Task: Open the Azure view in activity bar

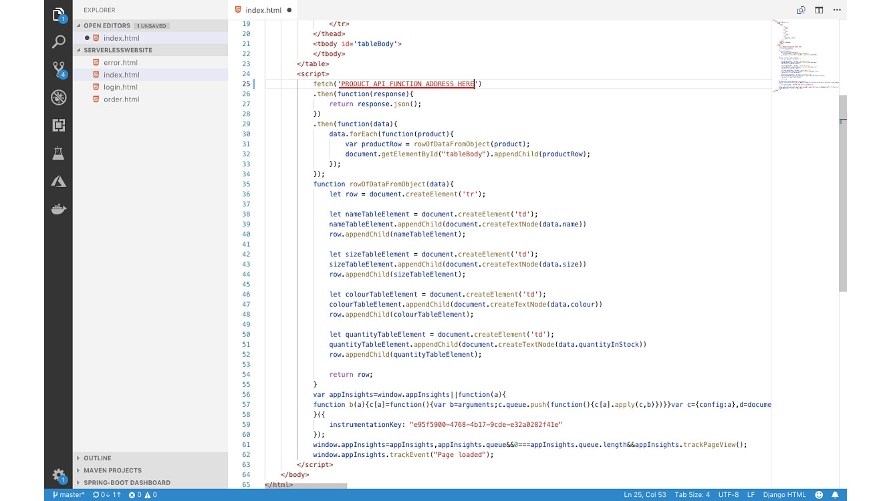Action: (x=58, y=182)
